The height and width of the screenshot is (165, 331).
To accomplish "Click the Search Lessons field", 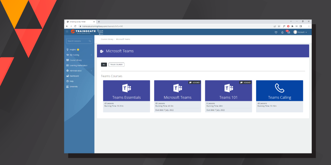I will 79,41.
